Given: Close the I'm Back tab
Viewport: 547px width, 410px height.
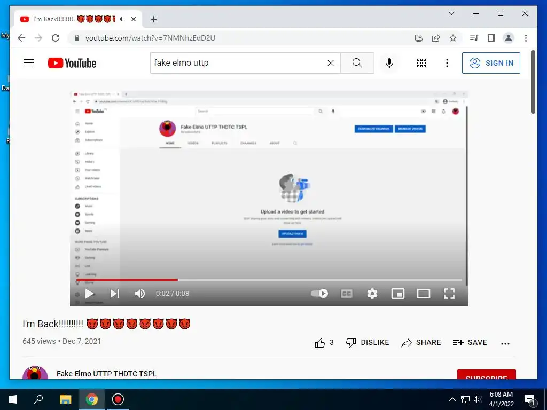Looking at the screenshot, I should [x=133, y=19].
